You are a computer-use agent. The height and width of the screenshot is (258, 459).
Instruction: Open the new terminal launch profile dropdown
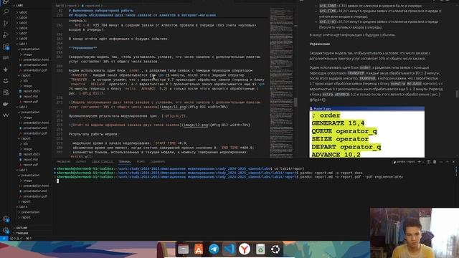pos(422,162)
